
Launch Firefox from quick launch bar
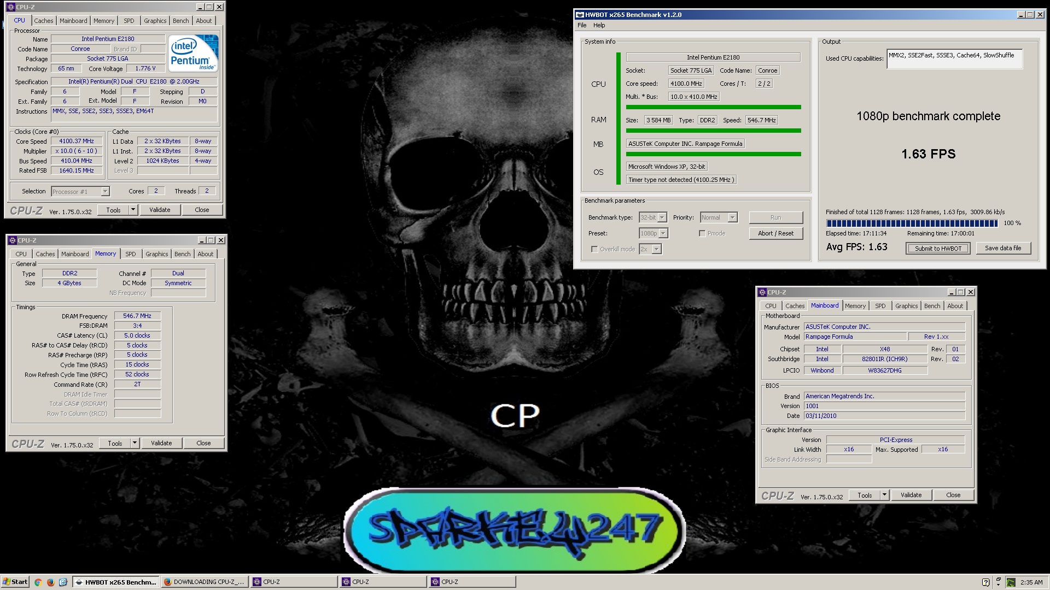(50, 582)
